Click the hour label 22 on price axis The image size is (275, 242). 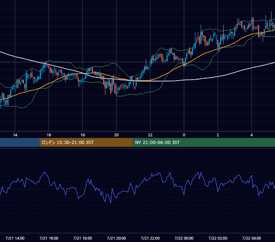click(x=150, y=135)
